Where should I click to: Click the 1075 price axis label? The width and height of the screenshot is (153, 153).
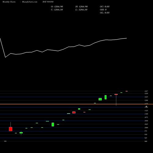pos(146,118)
